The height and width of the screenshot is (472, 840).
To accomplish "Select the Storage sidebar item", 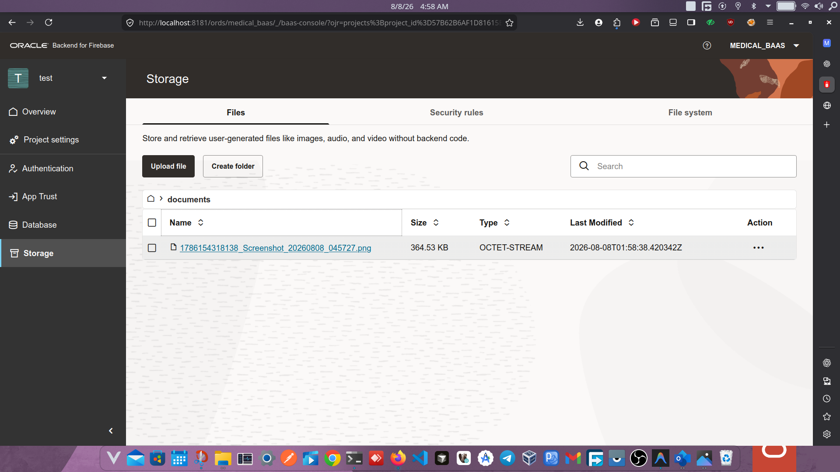I will tap(63, 253).
